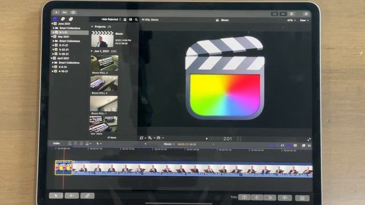This screenshot has width=365, height=205.
Task: Click the browser search magnifier icon
Action: (136, 20)
